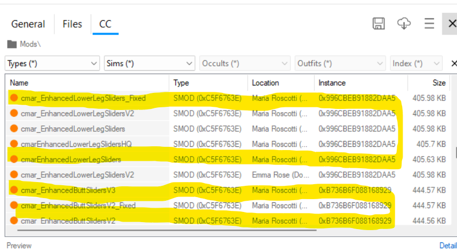Select the Emma Rose cmar_EnhancedLowerLegSlidersV2 row
Screen dimensions: 457x252
[x=228, y=175]
